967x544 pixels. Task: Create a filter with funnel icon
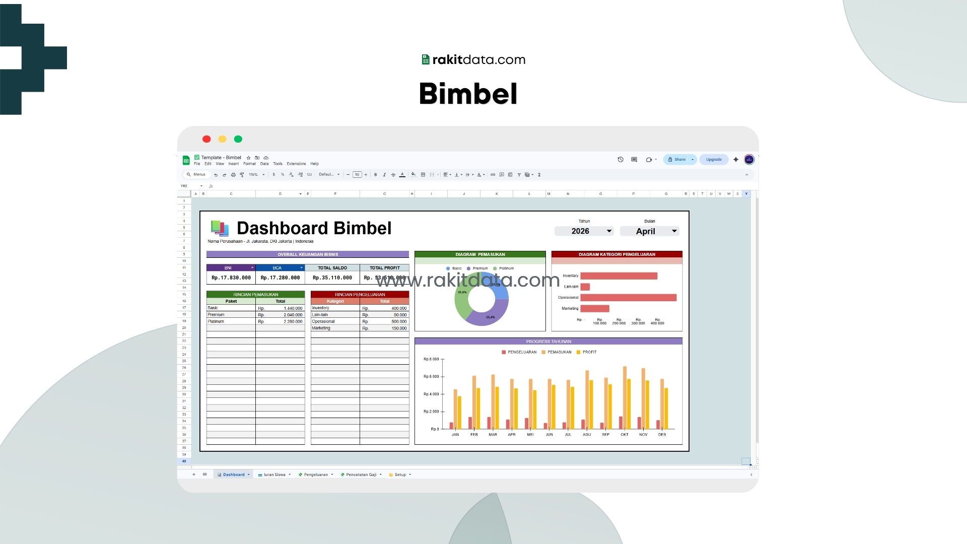[519, 174]
